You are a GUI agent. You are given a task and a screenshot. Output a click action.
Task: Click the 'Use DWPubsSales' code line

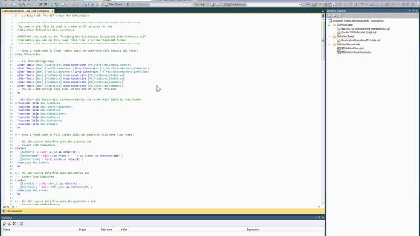29,54
